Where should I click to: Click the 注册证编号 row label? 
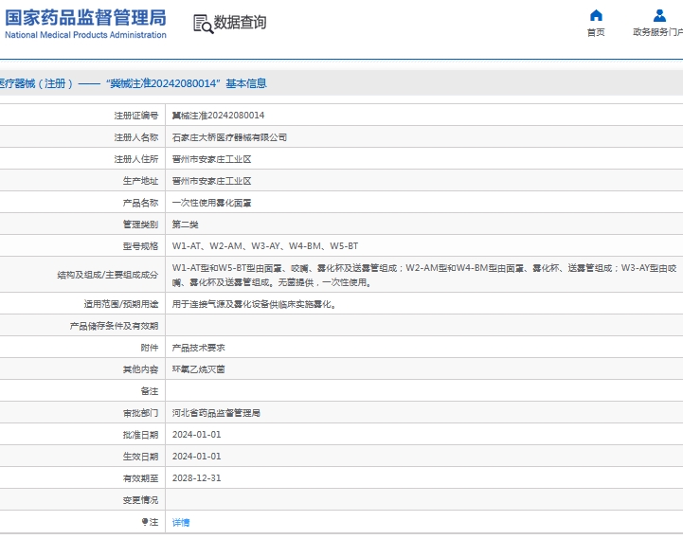(x=135, y=116)
